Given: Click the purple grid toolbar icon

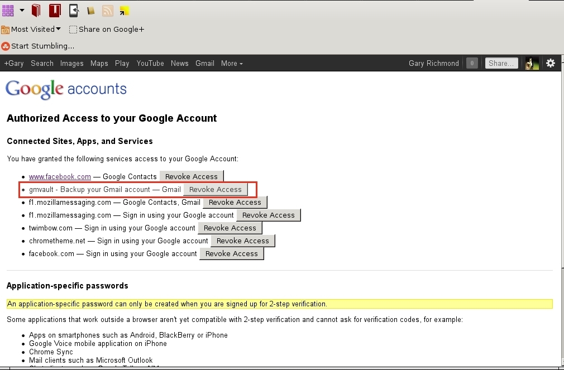Looking at the screenshot, I should pyautogui.click(x=8, y=11).
